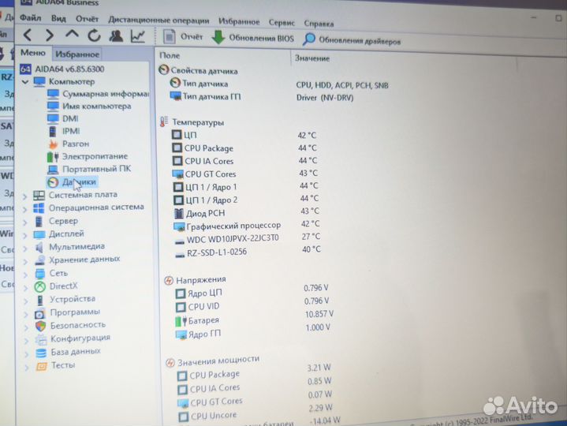Select Имя компьютера tree item

(x=89, y=106)
